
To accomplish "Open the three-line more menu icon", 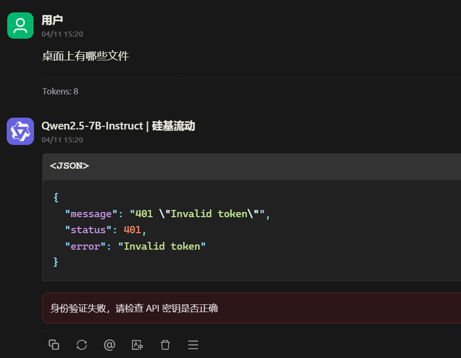I will pos(193,345).
